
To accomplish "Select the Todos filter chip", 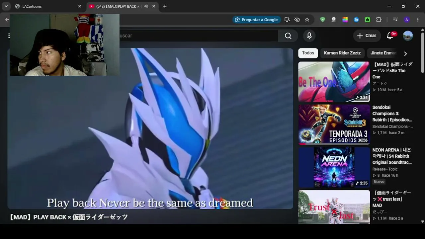I will [308, 53].
